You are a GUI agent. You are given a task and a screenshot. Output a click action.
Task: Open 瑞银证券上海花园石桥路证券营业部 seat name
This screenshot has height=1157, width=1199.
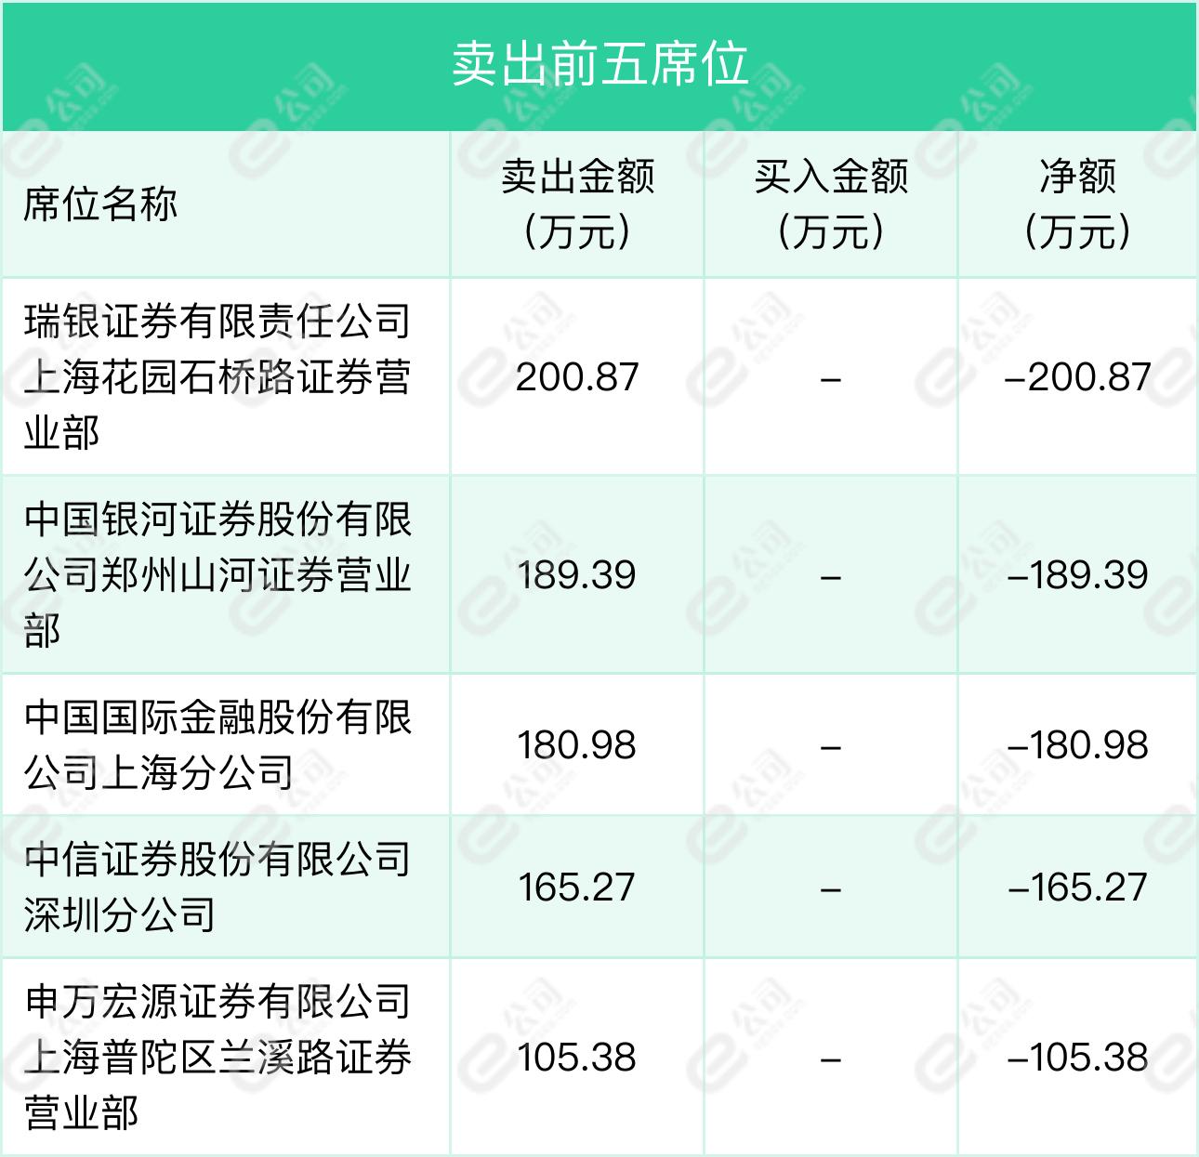click(217, 376)
